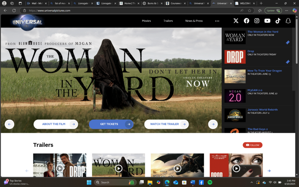This screenshot has height=187, width=299.
Task: Open Spotify from the Windows taskbar
Action: [x=210, y=182]
